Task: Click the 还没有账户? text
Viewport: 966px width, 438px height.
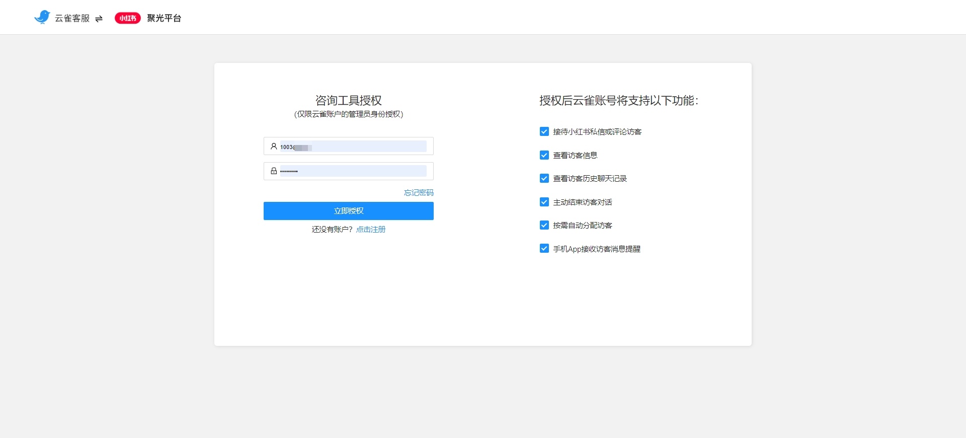Action: click(332, 230)
